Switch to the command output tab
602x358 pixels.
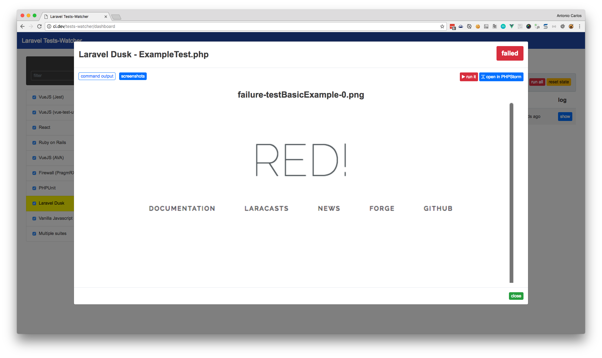(97, 76)
